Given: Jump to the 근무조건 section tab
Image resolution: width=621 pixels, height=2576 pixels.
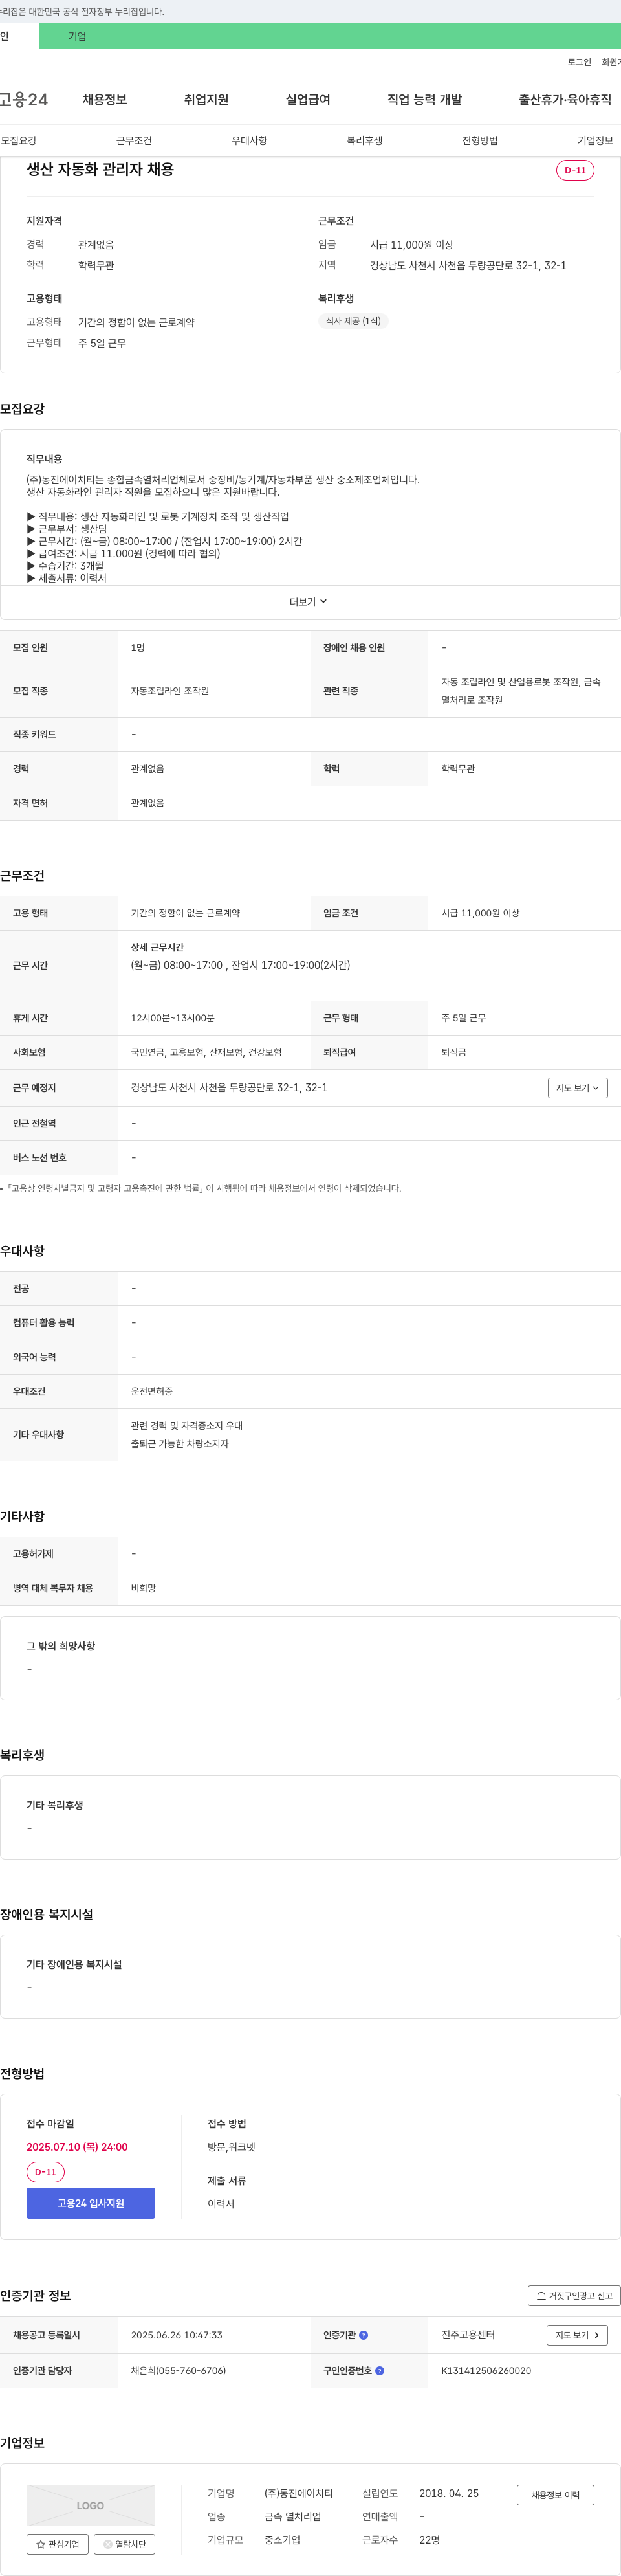Looking at the screenshot, I should [134, 140].
